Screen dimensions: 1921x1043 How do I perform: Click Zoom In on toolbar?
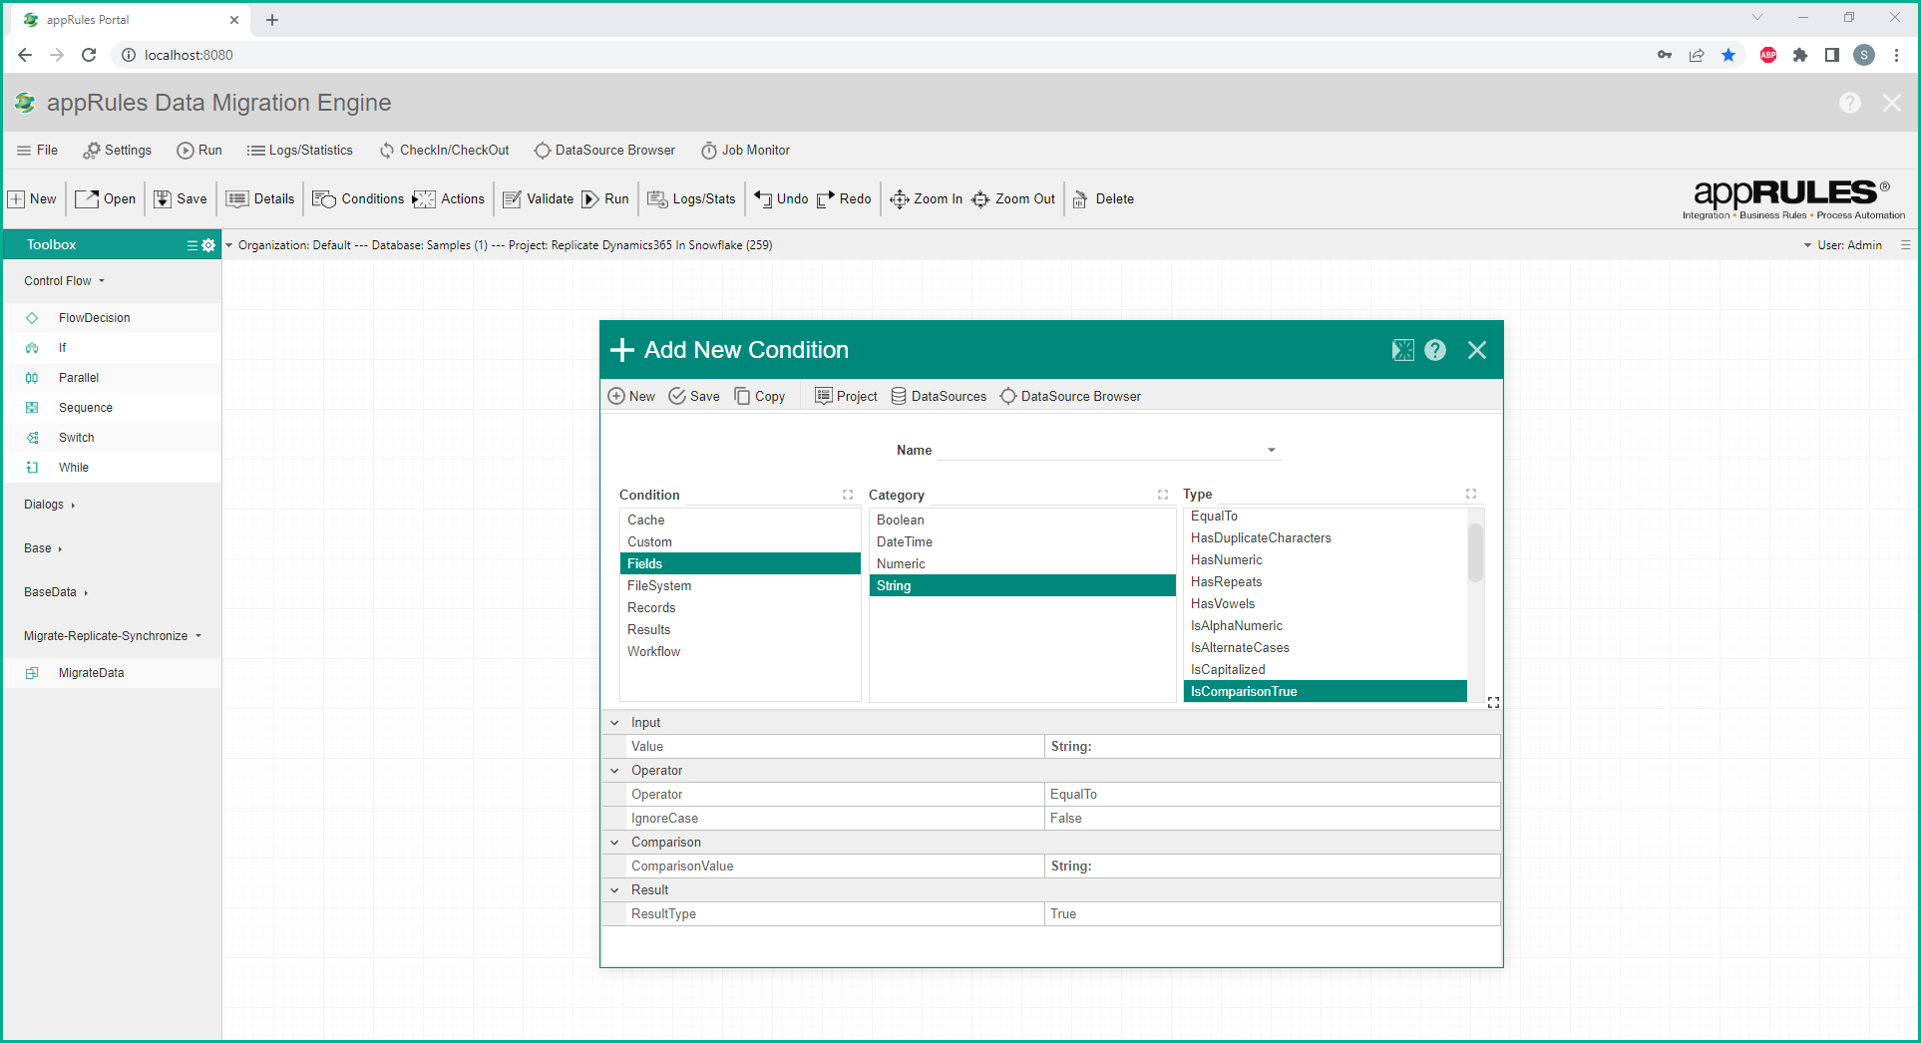tap(927, 199)
